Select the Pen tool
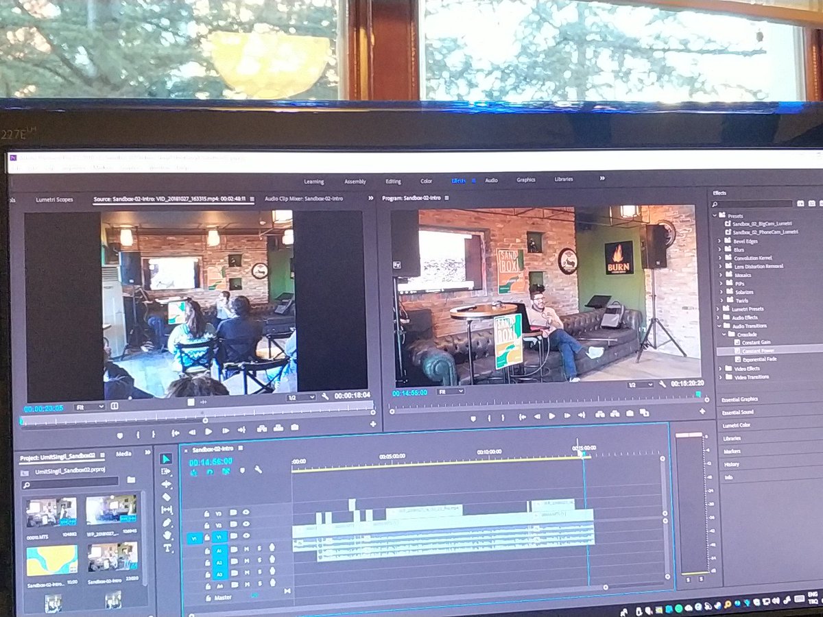Viewport: 823px width, 617px height. [x=167, y=523]
